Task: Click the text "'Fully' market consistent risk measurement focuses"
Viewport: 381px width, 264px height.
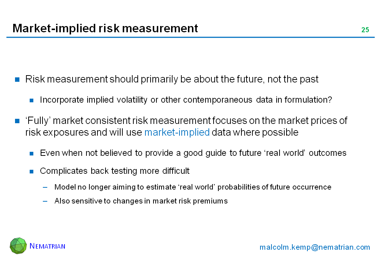Action: (x=186, y=121)
